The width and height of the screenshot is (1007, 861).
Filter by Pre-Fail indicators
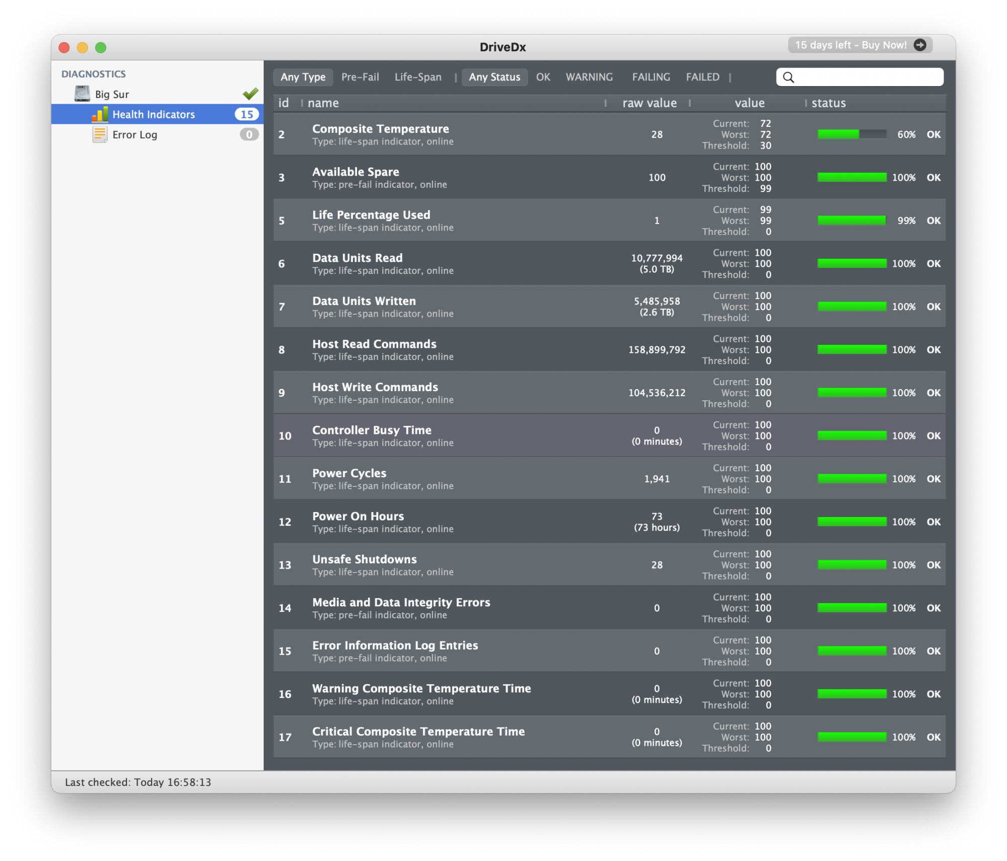tap(360, 77)
